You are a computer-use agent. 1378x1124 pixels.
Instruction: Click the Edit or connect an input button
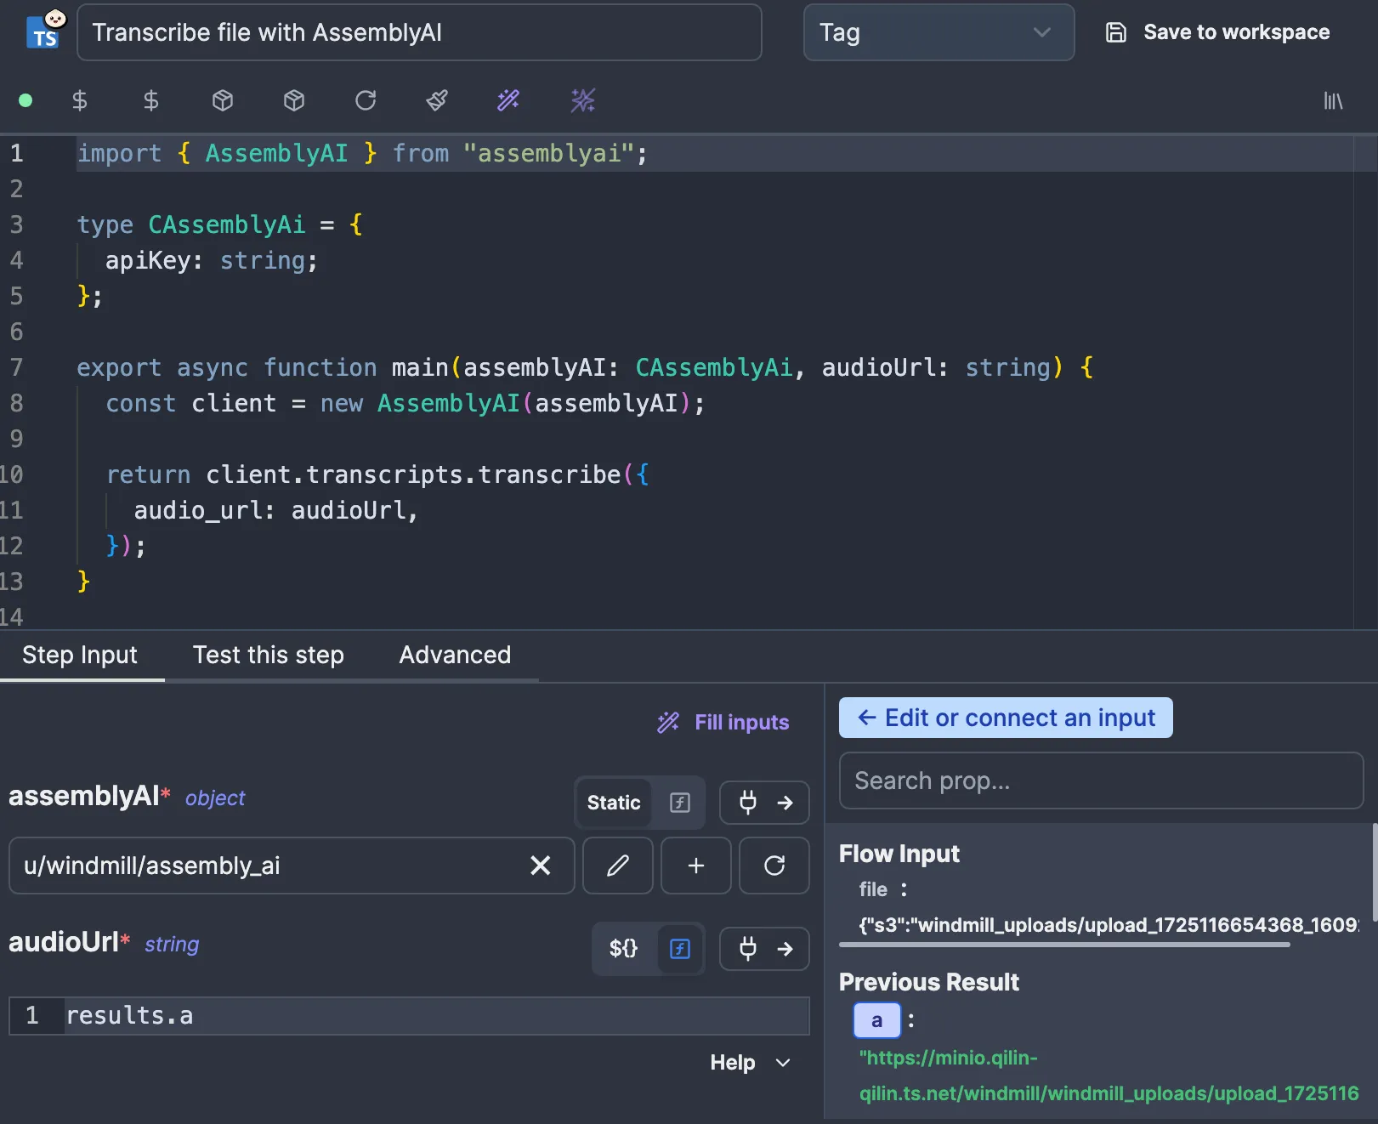click(1006, 717)
